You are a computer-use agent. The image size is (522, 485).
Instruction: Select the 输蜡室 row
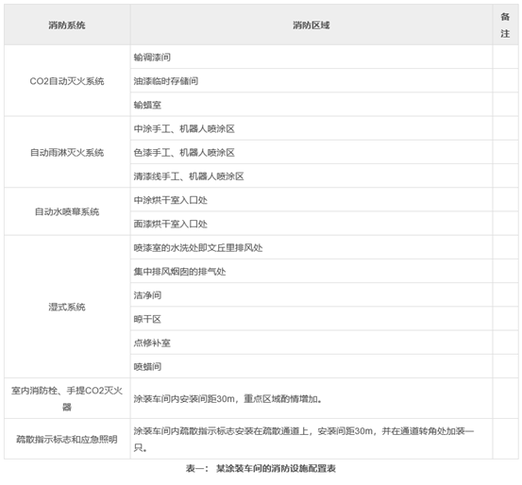[x=312, y=105]
